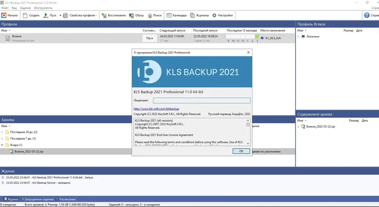Open the kls-soft.com/klsbackup link
Screen dimensions: 379x207
pyautogui.click(x=156, y=108)
